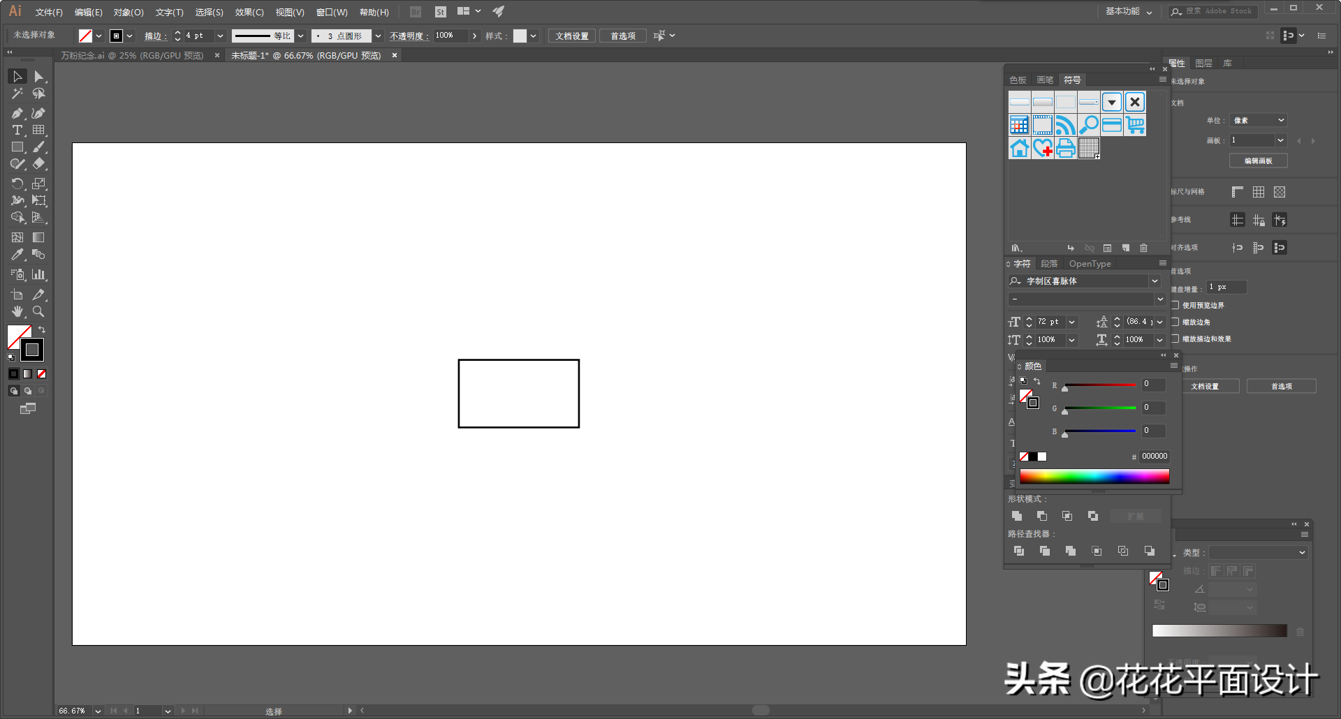
Task: Click the color spectrum bar
Action: click(1094, 476)
